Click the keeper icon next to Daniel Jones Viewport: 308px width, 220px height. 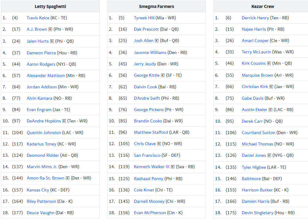tap(269, 156)
